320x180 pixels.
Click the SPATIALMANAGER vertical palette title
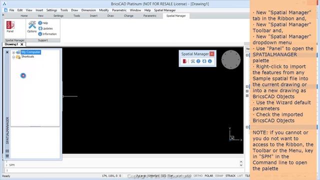click(x=7, y=130)
